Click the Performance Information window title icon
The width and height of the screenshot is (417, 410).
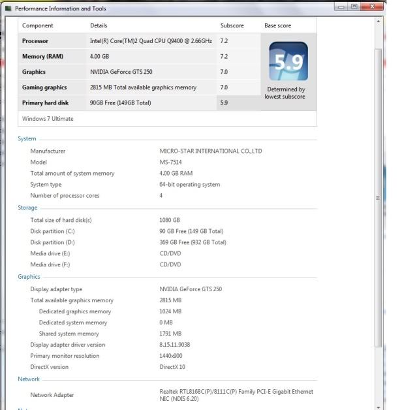(8, 8)
